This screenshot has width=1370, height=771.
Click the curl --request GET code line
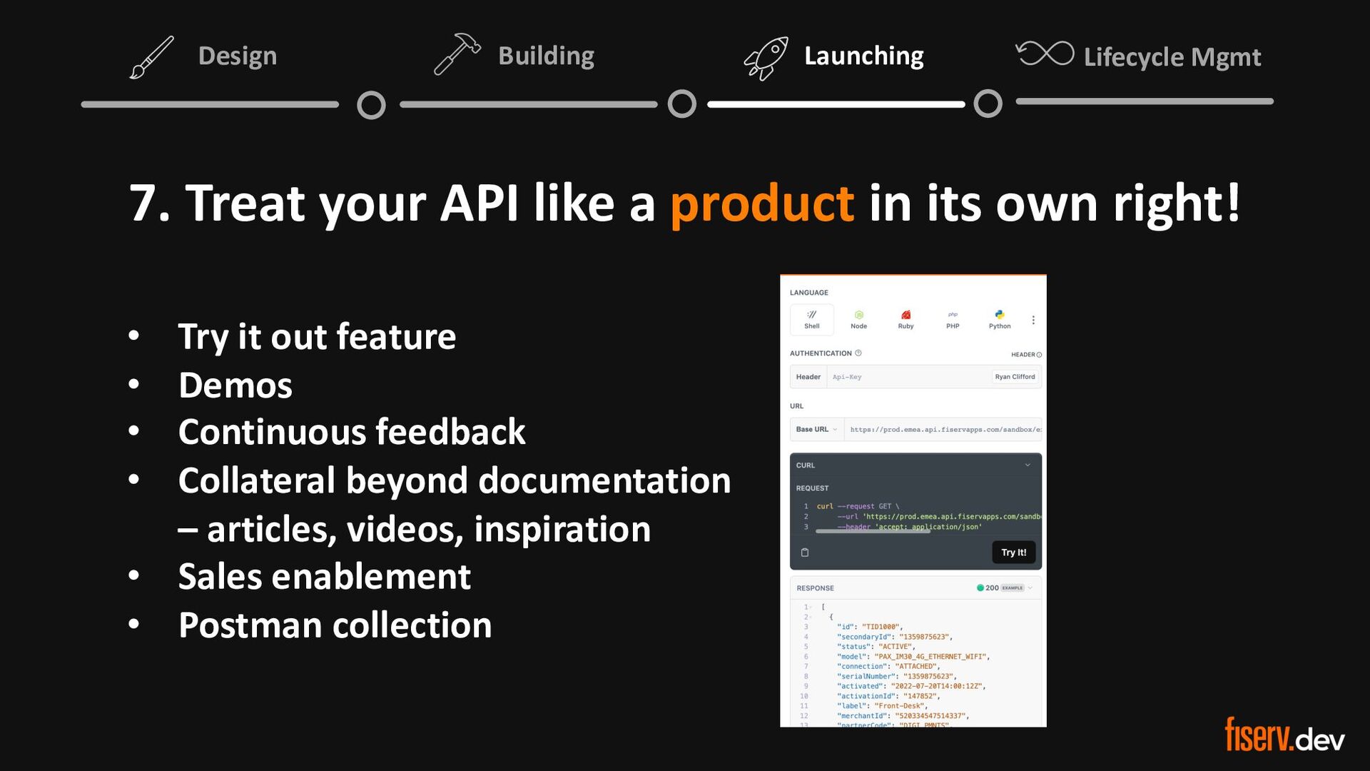click(x=858, y=506)
